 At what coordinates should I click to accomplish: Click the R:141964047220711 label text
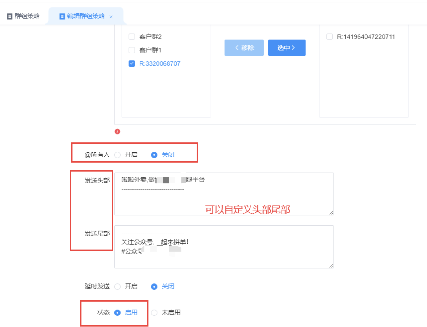pyautogui.click(x=366, y=37)
